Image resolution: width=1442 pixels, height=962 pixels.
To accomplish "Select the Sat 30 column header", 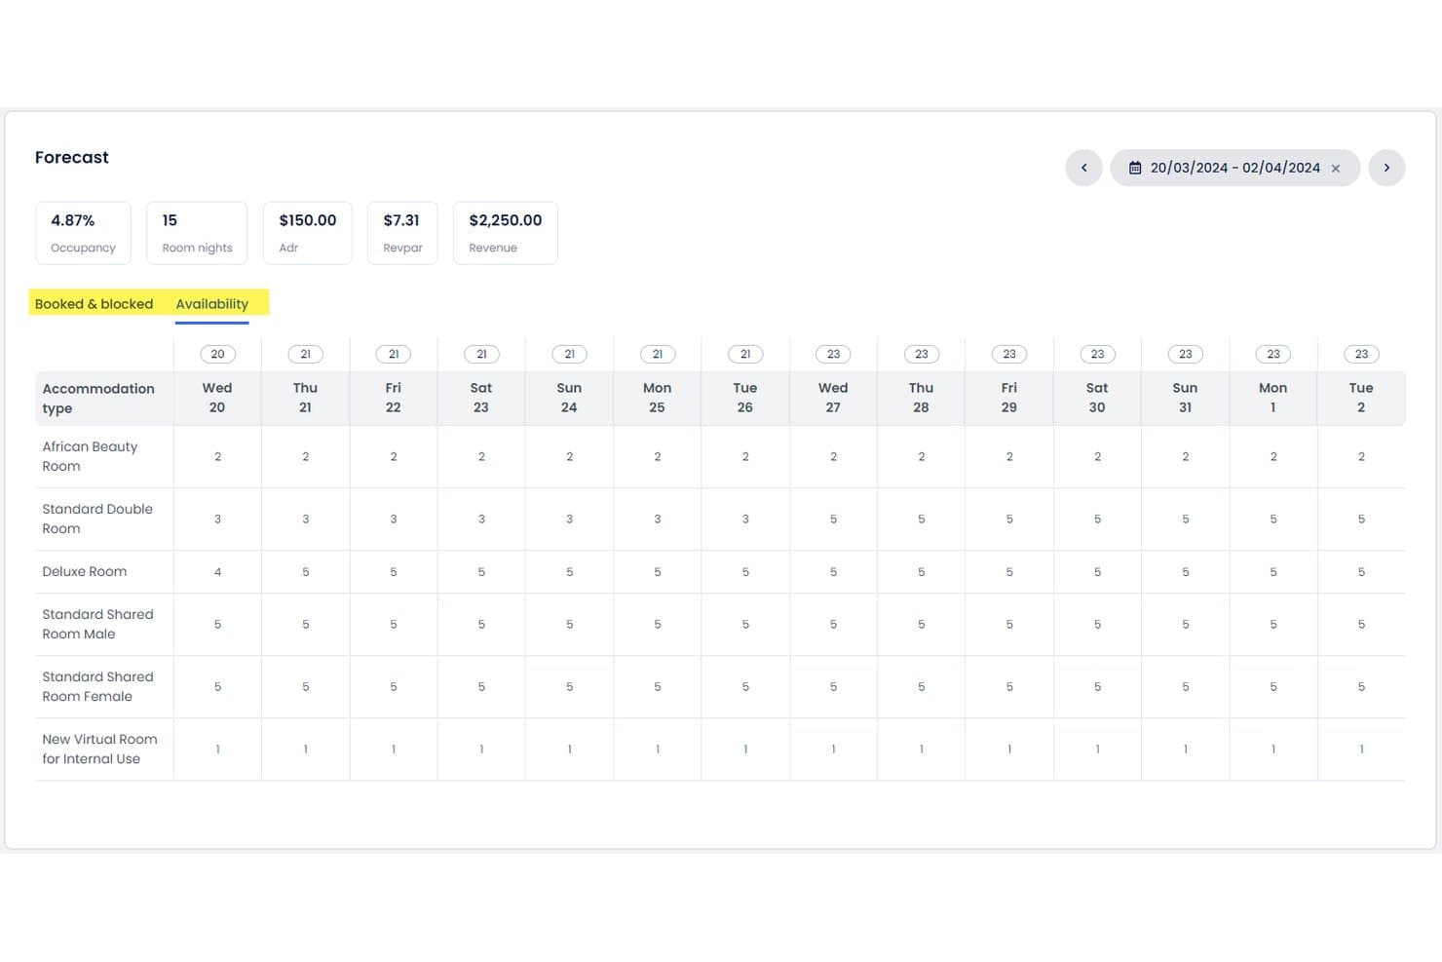I will [1097, 398].
